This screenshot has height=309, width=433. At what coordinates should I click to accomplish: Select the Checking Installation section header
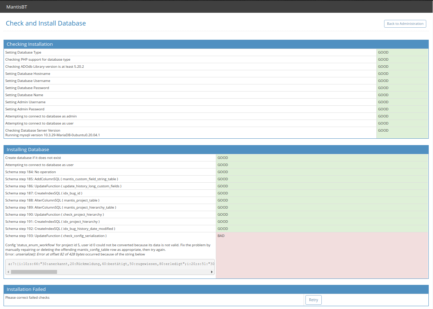pos(30,44)
